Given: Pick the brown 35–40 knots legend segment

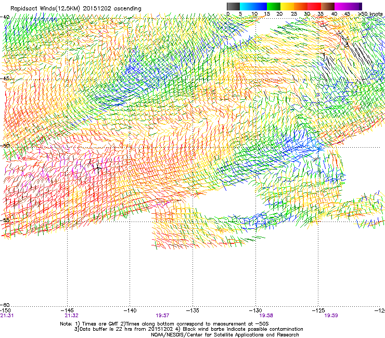Looking at the screenshot, I should click(x=328, y=6).
